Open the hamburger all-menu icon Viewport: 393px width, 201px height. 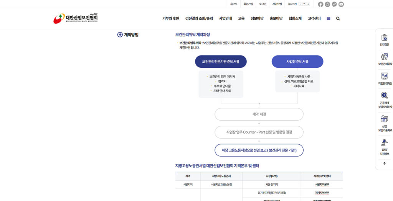tap(328, 18)
